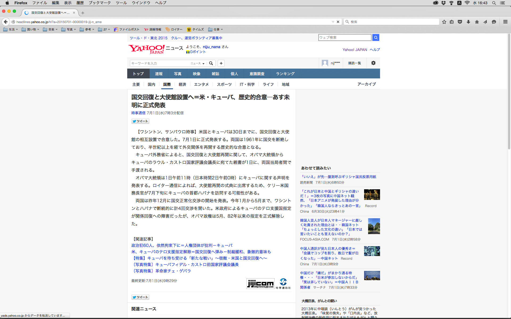
Task: Open the Firefox hamburger menu
Action: coord(505,22)
